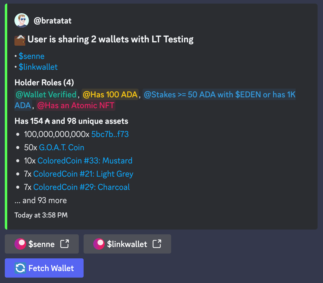
Task: Click the @bratatat username
Action: 53,21
